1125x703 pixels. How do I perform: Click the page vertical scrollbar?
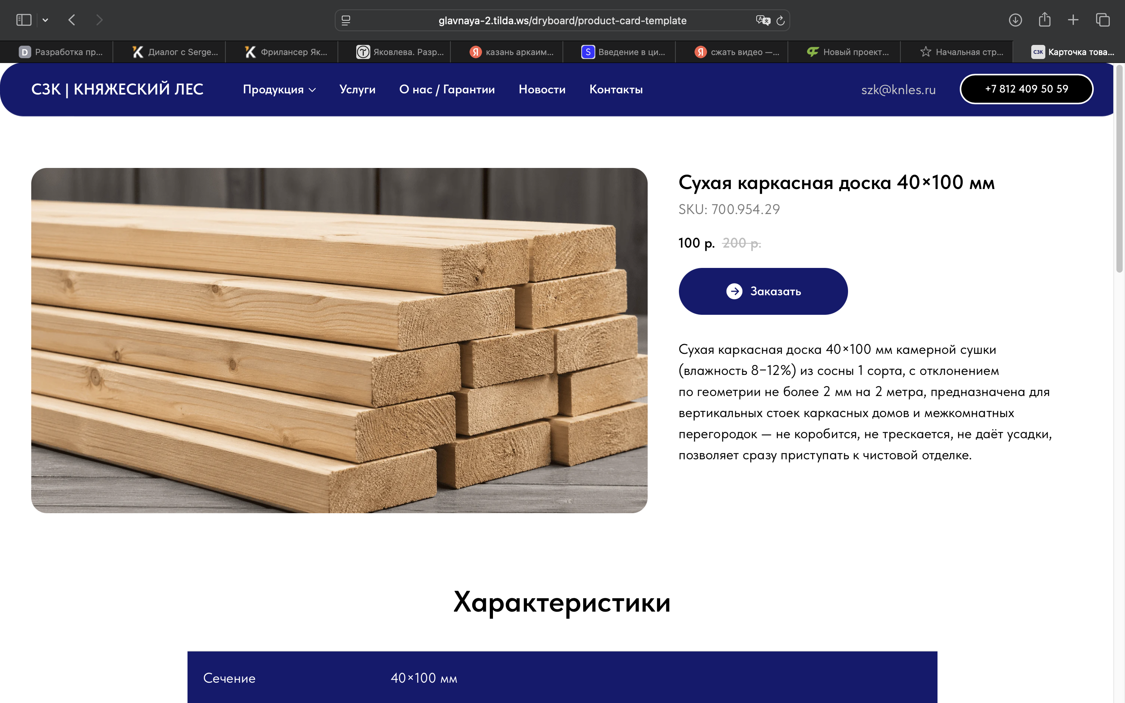(x=1120, y=168)
